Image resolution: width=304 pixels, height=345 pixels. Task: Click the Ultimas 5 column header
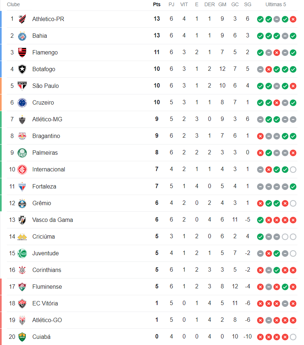tap(276, 4)
